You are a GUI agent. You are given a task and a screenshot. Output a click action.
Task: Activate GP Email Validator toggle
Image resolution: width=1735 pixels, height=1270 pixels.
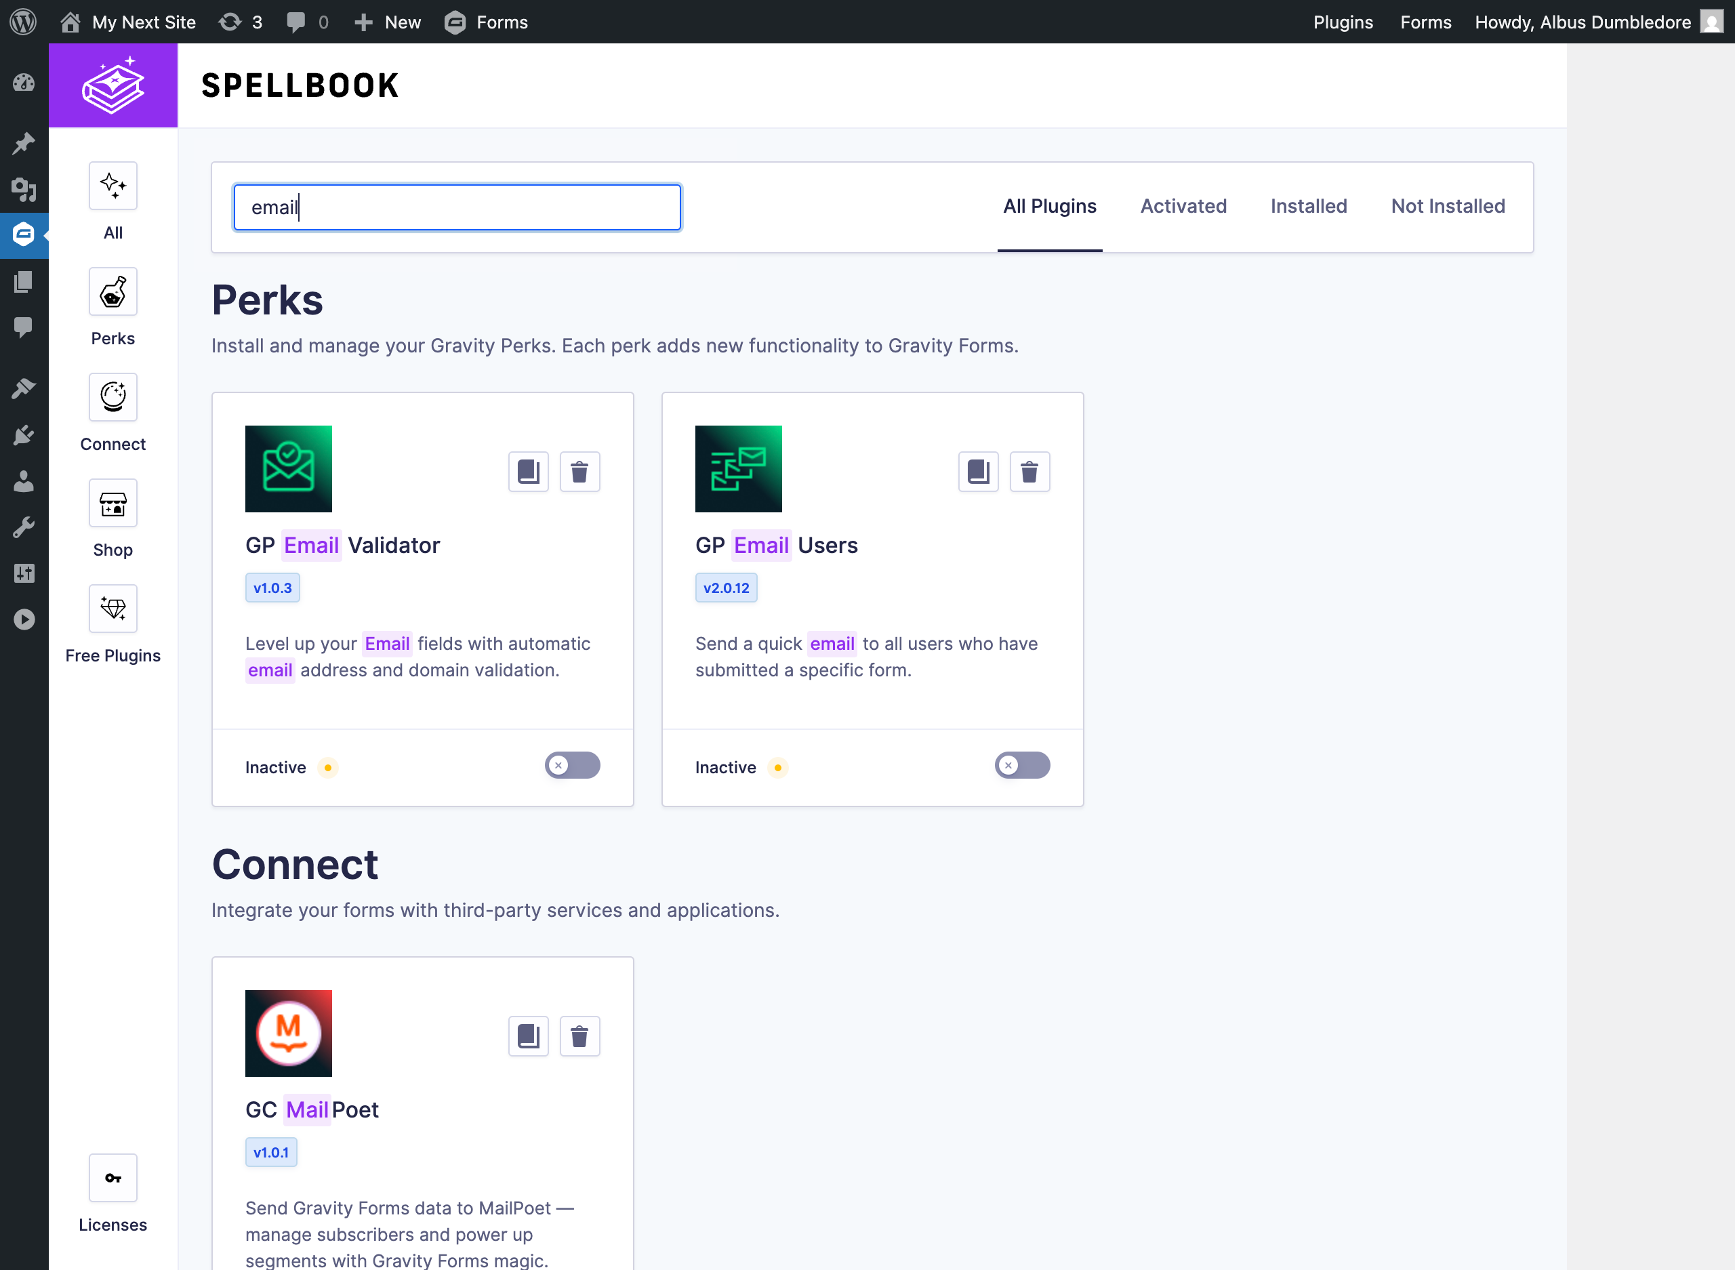(x=572, y=766)
